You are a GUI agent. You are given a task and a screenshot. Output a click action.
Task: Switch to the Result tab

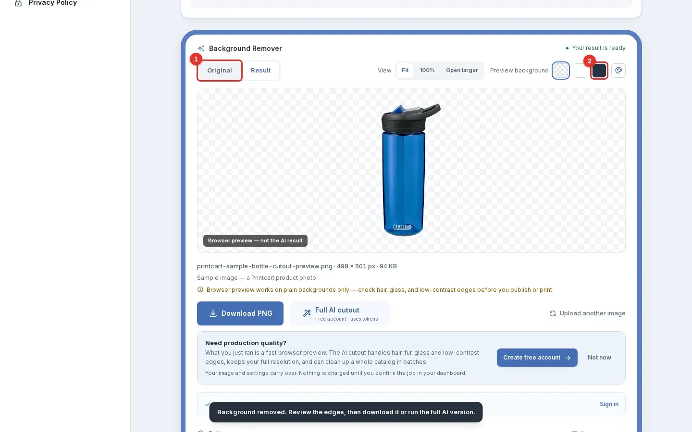point(261,71)
